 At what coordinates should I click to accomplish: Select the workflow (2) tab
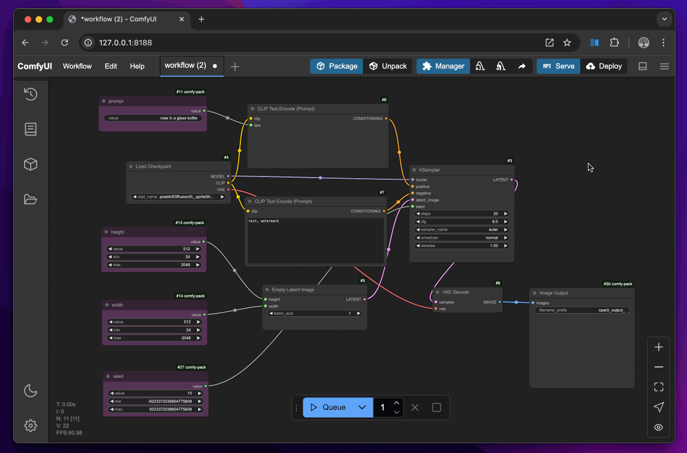coord(185,66)
